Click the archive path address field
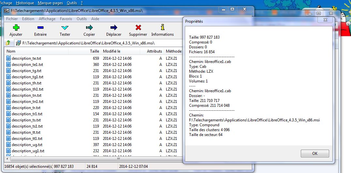Screen dimensions: 351x173 point(98,43)
